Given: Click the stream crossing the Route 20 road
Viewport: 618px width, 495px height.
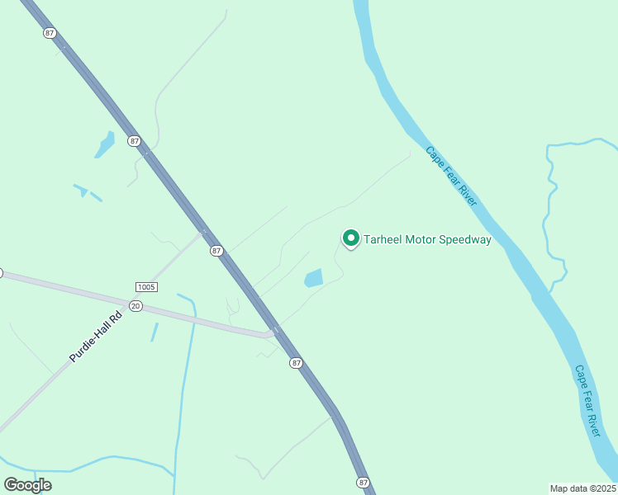Looking at the screenshot, I should click(195, 319).
